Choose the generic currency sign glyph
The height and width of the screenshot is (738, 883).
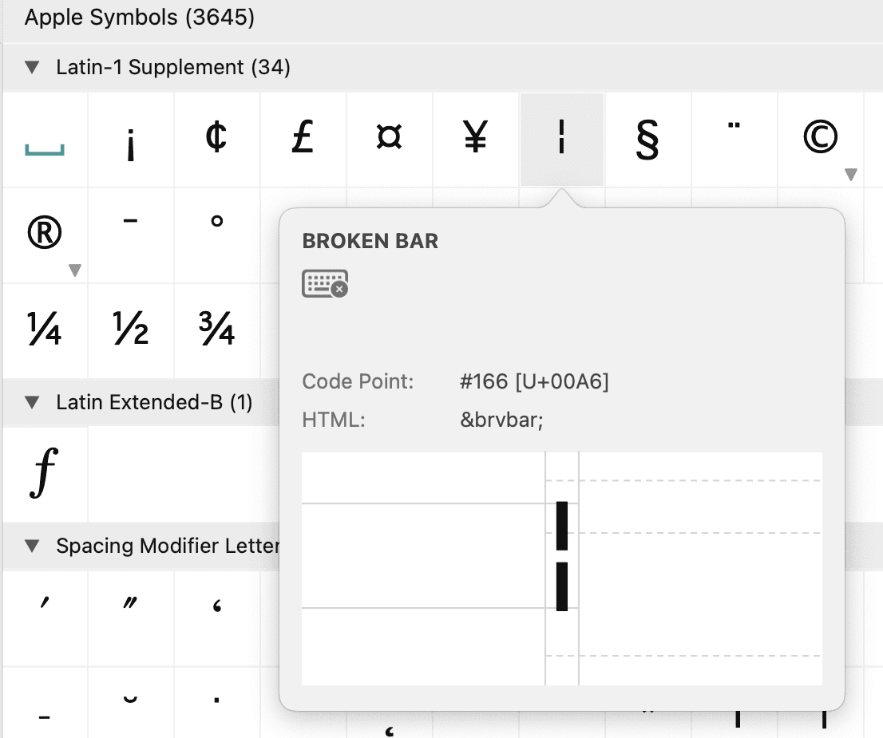click(x=390, y=139)
